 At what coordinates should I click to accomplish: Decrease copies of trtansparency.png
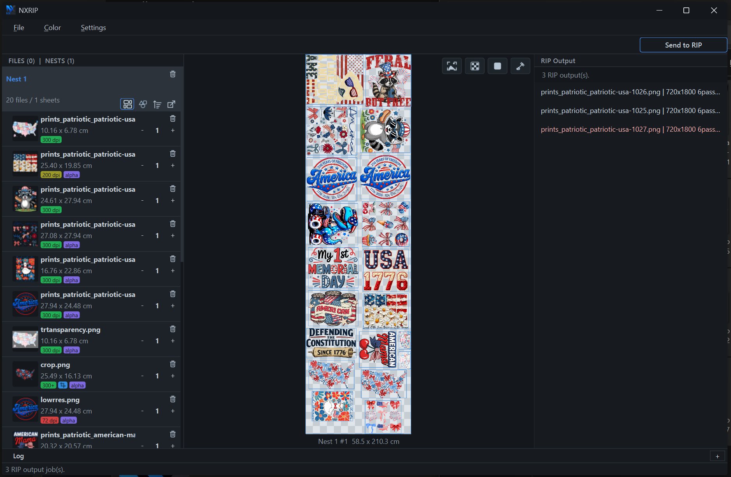tap(142, 341)
